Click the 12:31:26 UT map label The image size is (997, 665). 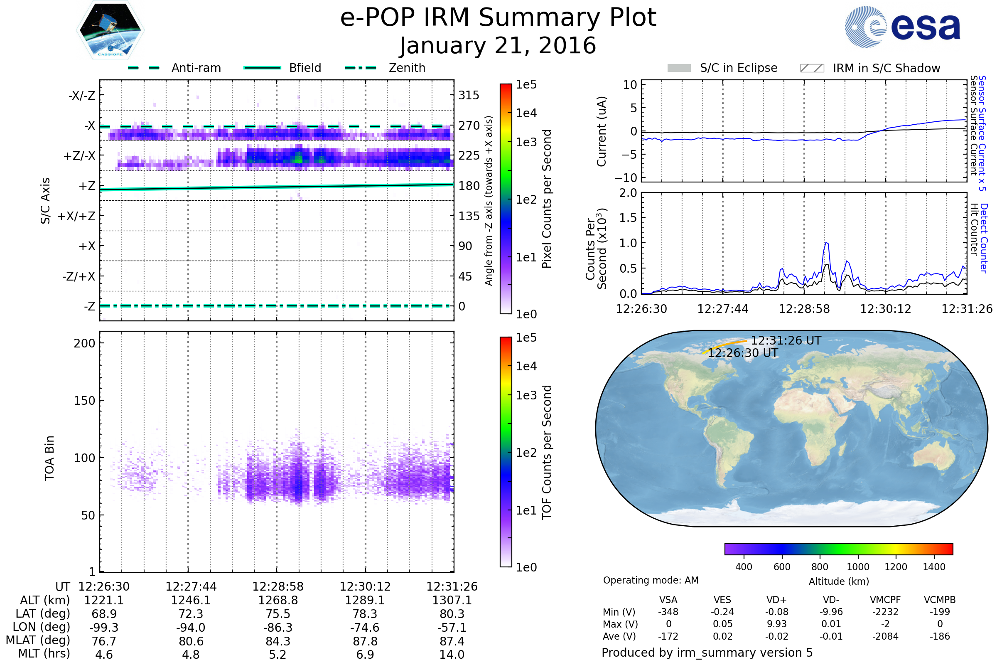coord(786,340)
